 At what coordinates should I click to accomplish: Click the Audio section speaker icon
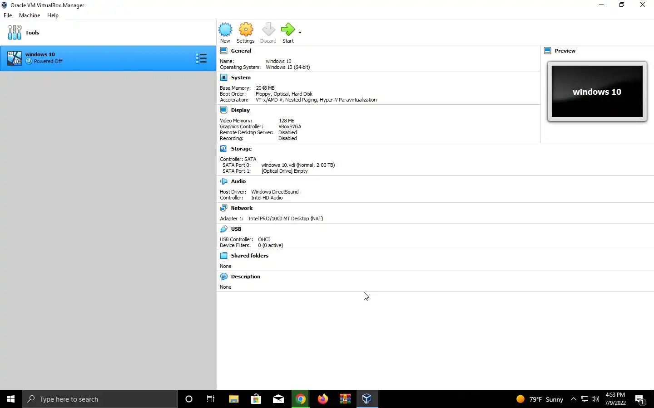pos(224,181)
